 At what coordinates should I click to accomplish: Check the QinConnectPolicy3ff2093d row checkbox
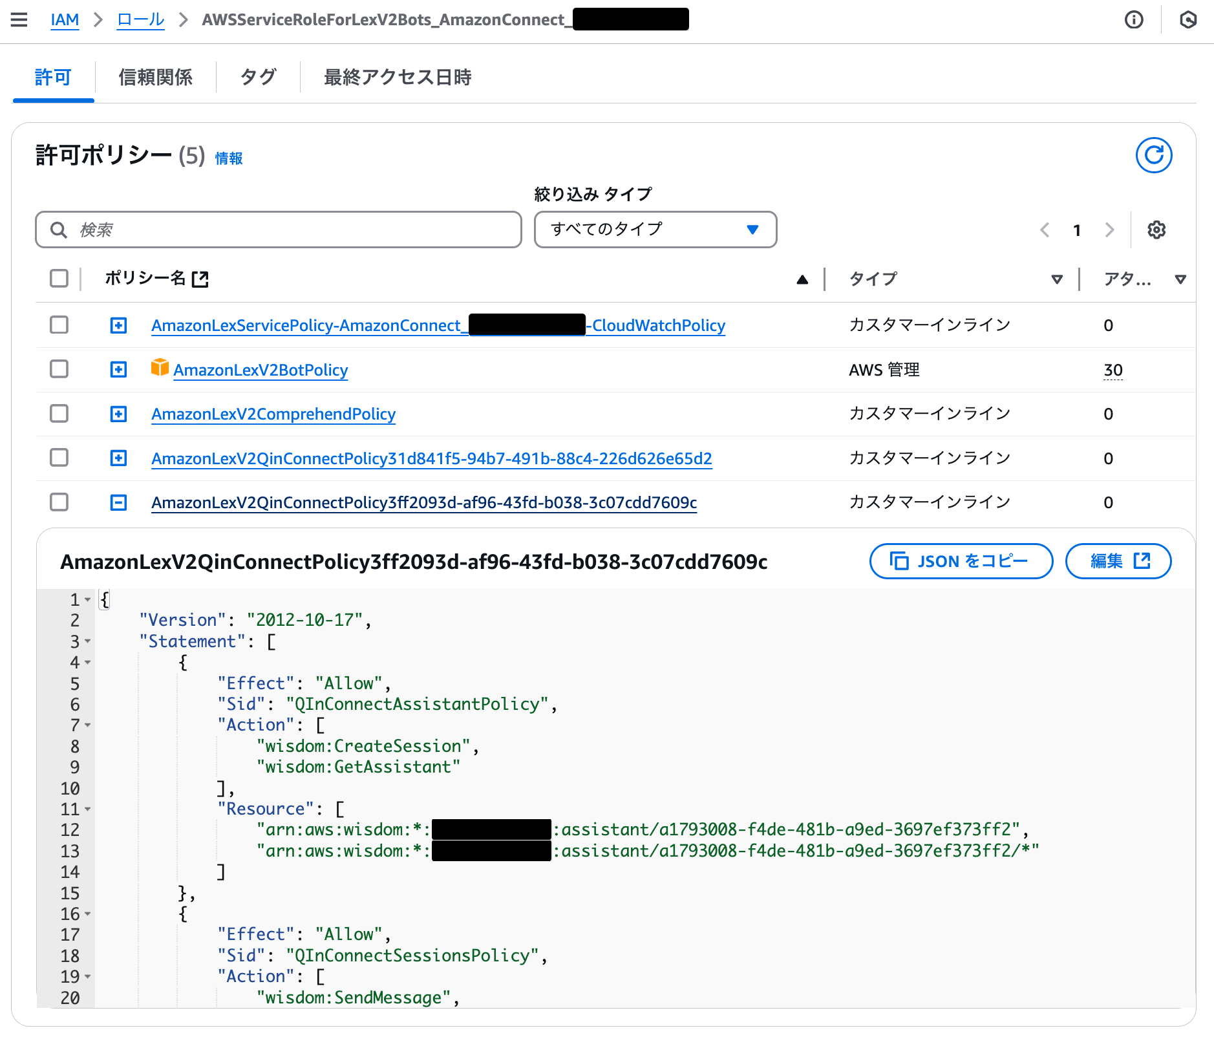click(x=59, y=502)
